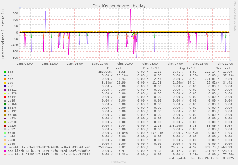Click the 'sam. 08:00' time axis label

[x=25, y=64]
